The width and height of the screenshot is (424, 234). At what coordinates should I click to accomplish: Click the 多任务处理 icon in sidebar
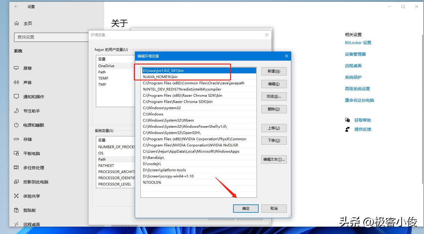click(16, 167)
